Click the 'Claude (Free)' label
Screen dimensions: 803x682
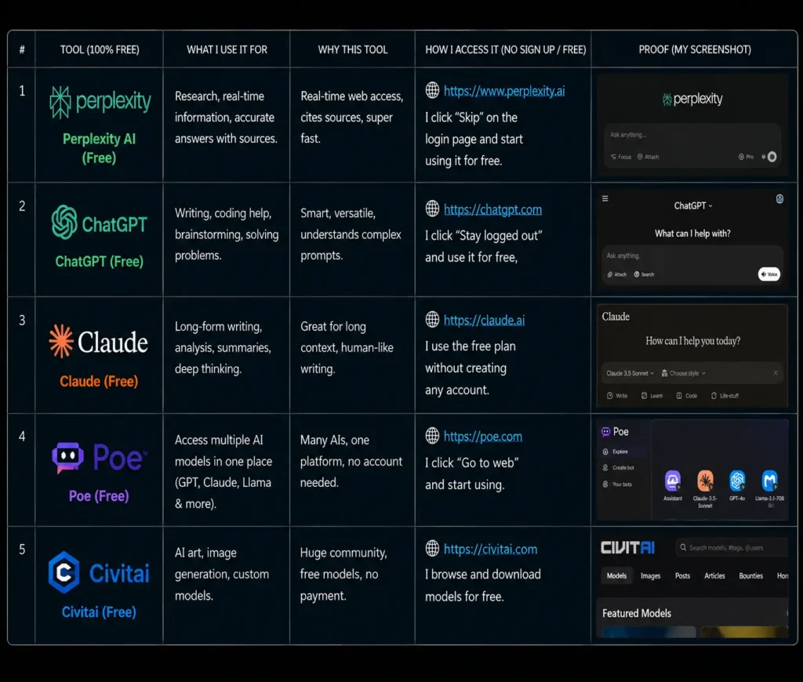pyautogui.click(x=99, y=381)
